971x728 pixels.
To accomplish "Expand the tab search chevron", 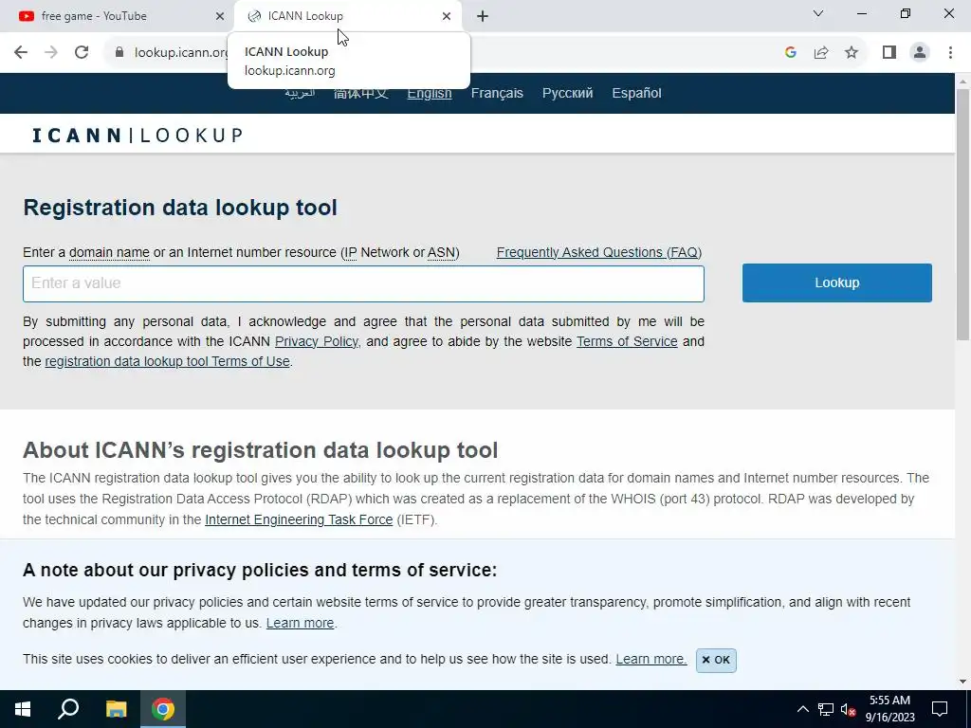I will pos(818,13).
